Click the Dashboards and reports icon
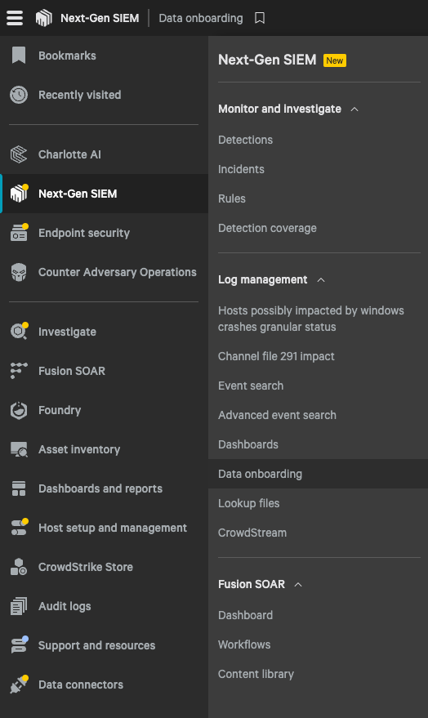Image resolution: width=428 pixels, height=718 pixels. pos(19,488)
